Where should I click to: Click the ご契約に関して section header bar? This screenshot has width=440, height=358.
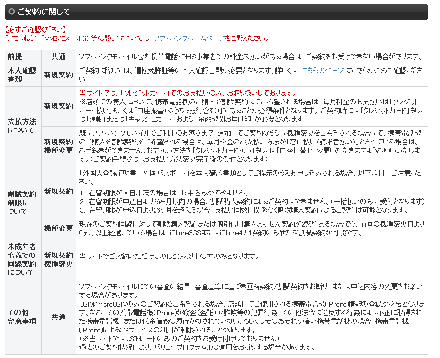pyautogui.click(x=217, y=12)
